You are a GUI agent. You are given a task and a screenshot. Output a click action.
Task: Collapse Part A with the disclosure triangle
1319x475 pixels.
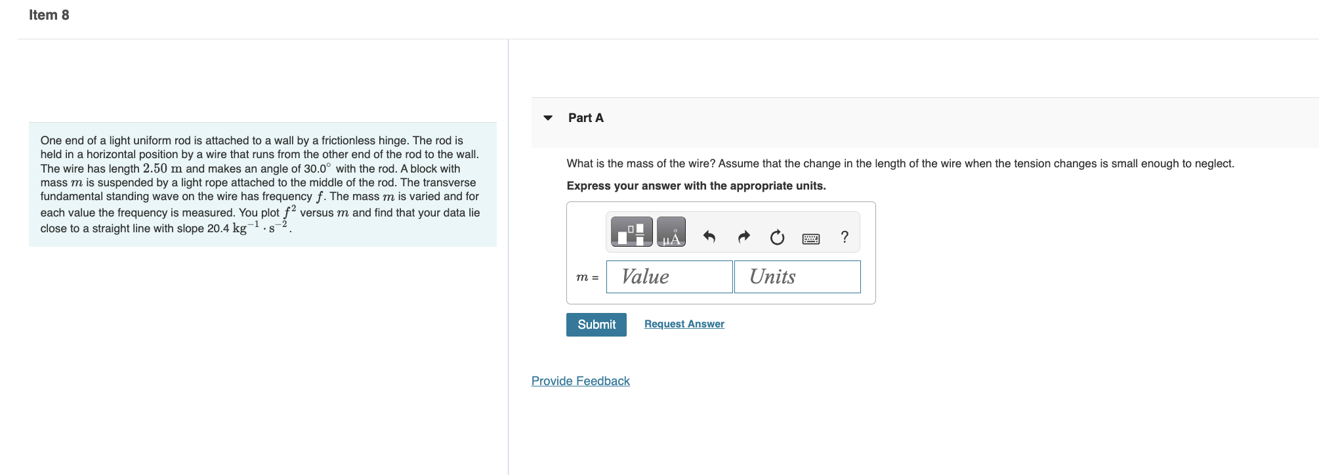click(548, 118)
